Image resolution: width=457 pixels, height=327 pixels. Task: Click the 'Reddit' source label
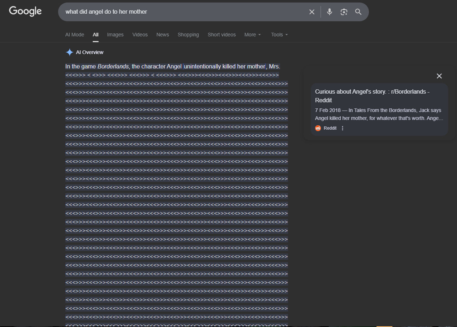point(330,128)
